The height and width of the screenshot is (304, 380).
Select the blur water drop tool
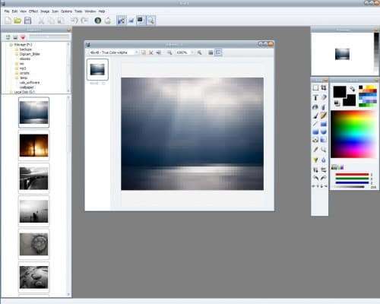coord(324,160)
